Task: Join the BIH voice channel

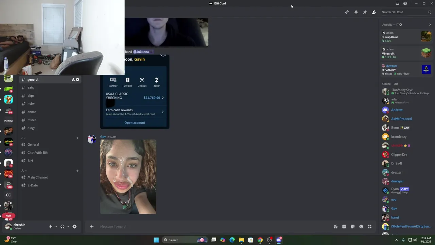Action: (x=50, y=161)
